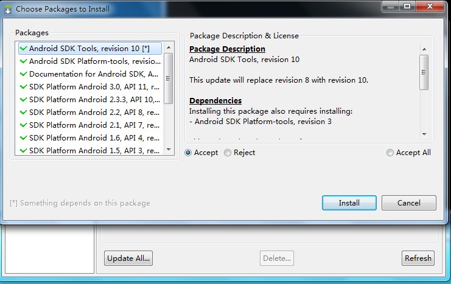Maximize the Choose Packages dialog

(x=407, y=6)
